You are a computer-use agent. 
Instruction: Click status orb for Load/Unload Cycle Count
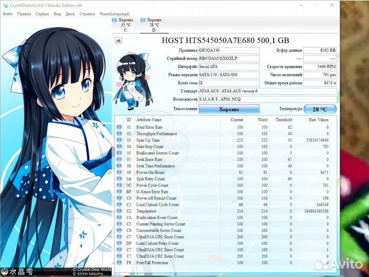[119, 205]
